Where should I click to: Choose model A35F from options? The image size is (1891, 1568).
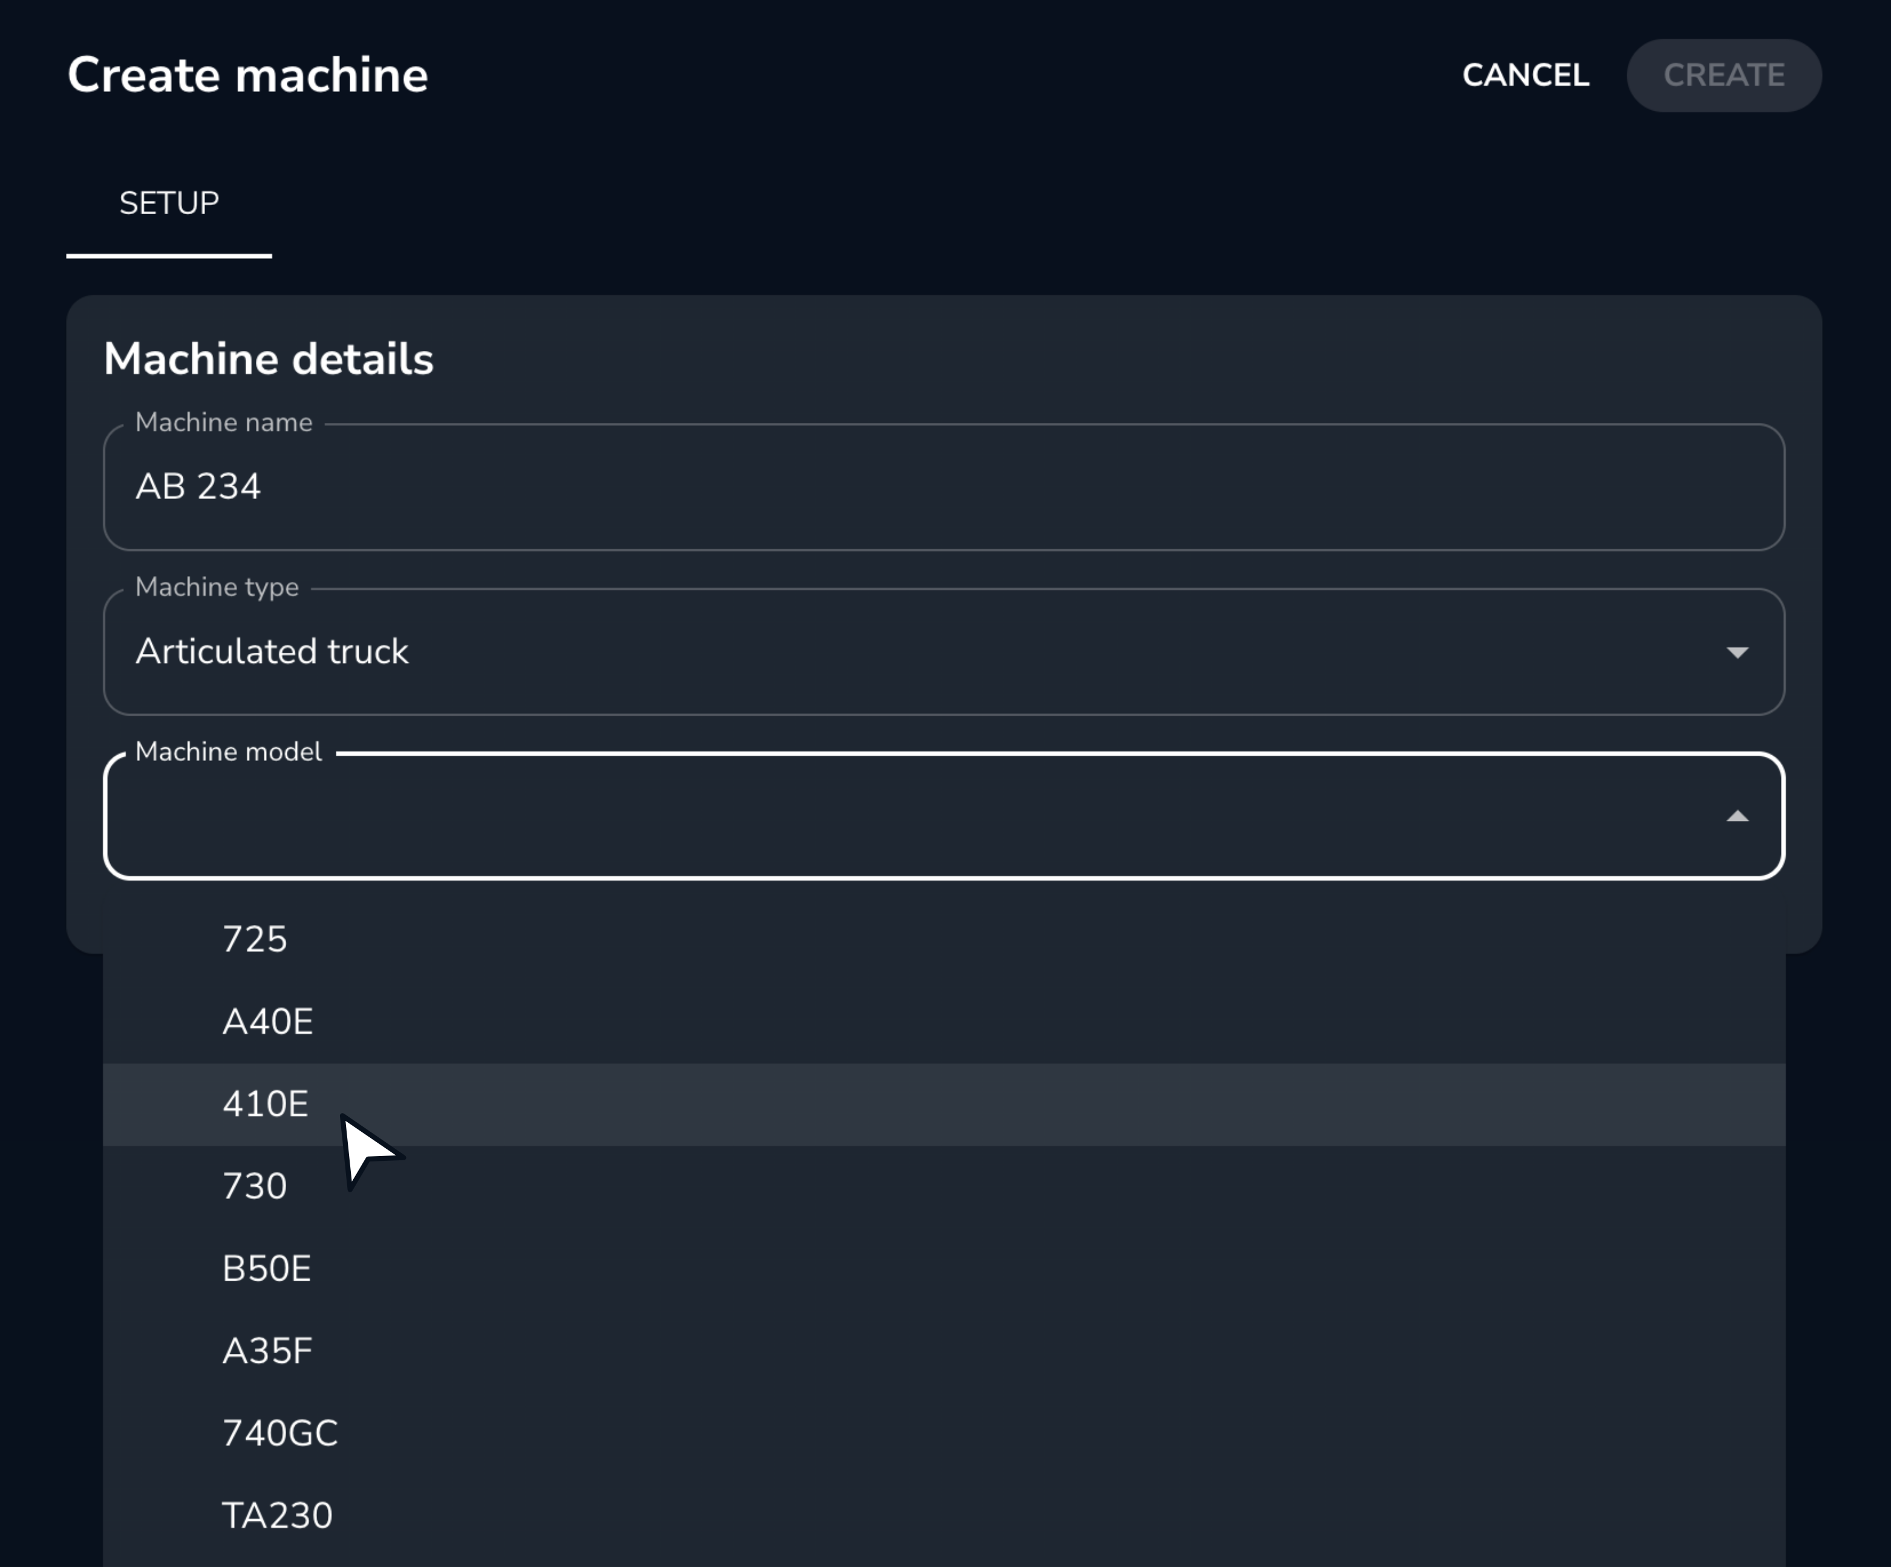point(267,1350)
